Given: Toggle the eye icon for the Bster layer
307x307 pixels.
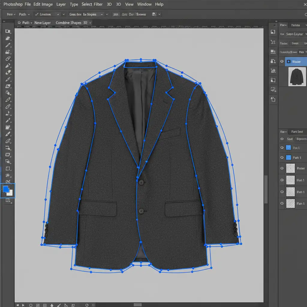Looking at the screenshot, I should click(x=282, y=168).
